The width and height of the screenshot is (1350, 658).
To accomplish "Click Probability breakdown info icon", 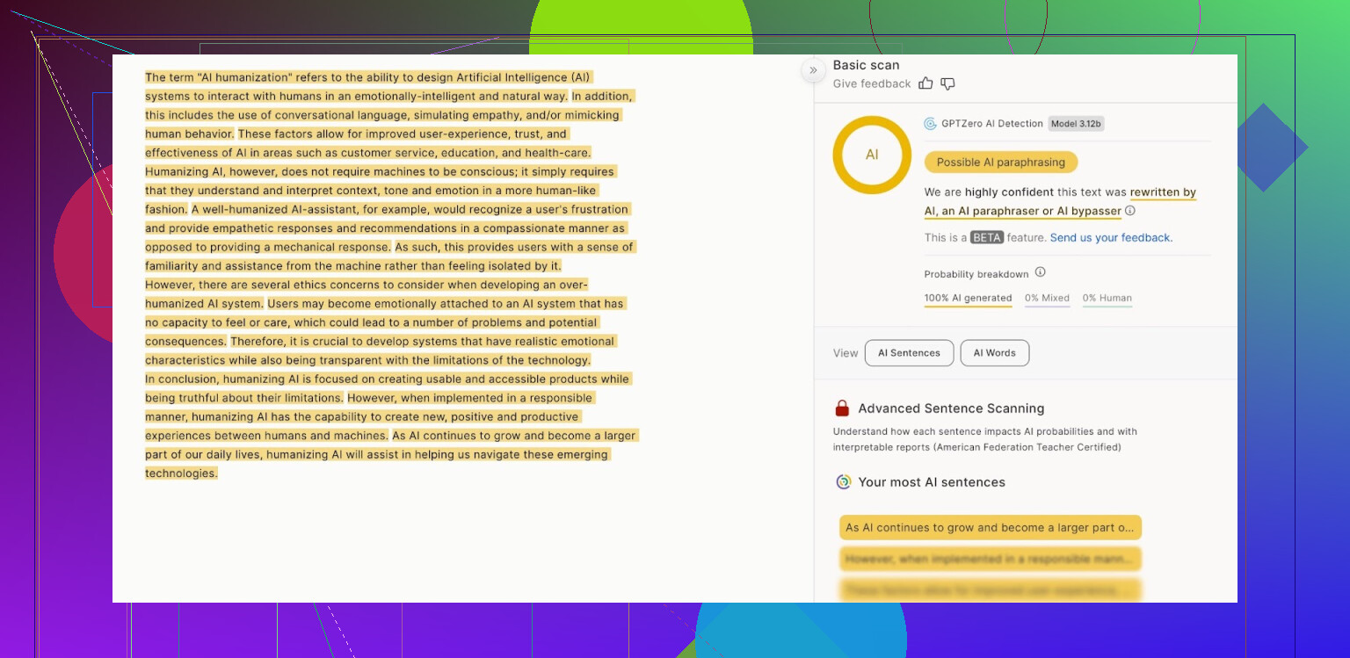I will tap(1040, 272).
